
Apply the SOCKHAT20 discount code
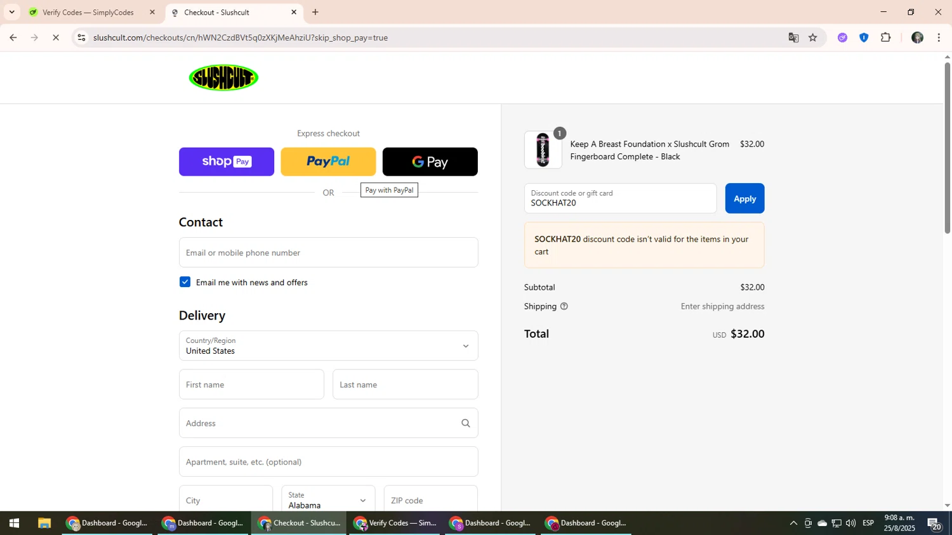pos(744,198)
